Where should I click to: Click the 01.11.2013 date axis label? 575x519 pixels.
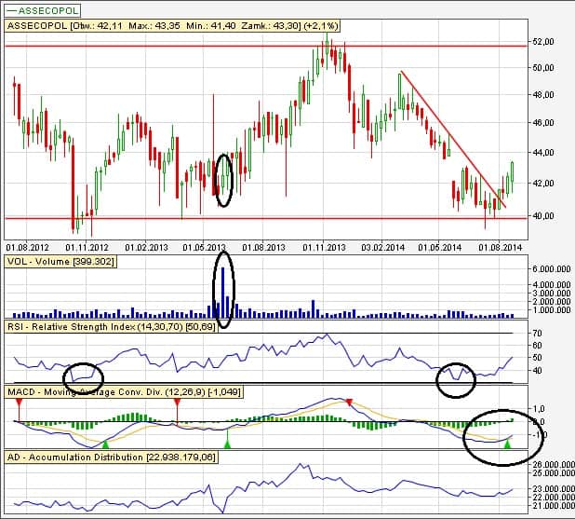tap(322, 247)
